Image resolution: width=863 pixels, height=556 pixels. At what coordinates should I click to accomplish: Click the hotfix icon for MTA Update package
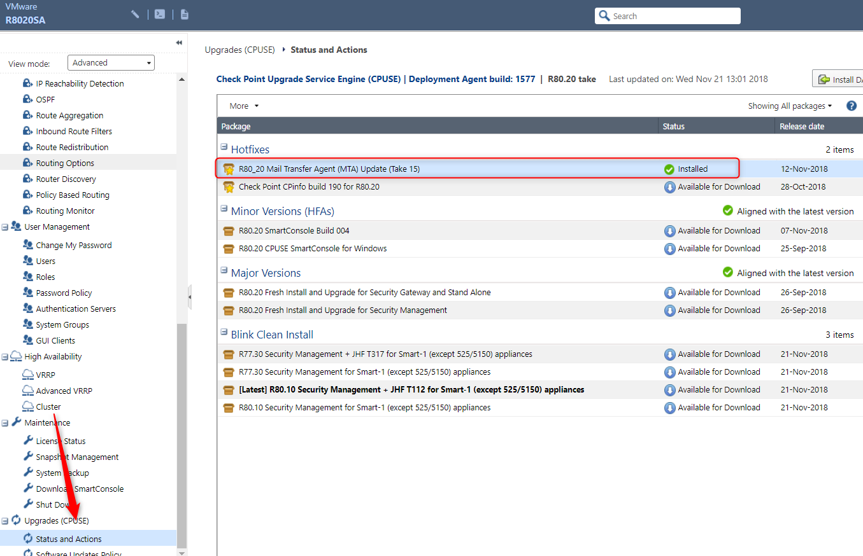pyautogui.click(x=229, y=169)
